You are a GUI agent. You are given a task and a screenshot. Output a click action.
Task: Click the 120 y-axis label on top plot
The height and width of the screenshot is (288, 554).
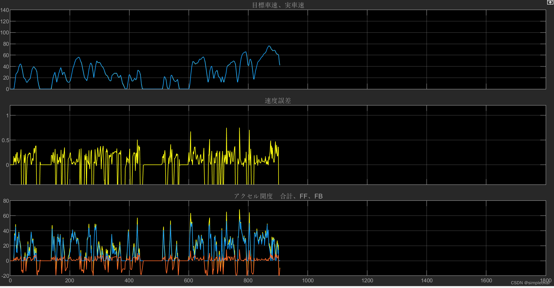pos(5,21)
